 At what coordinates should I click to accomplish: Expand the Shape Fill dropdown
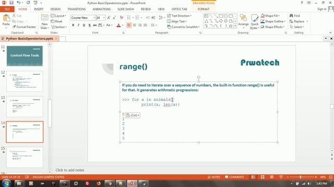tap(270, 16)
